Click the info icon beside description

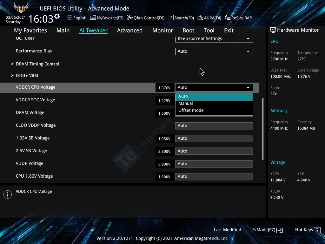point(8,194)
